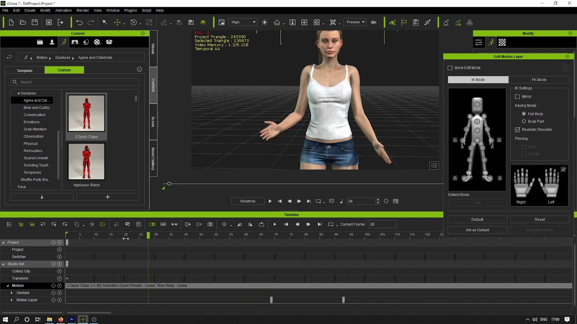Select the Body Part keying mode radio button
577x324 pixels.
point(524,121)
